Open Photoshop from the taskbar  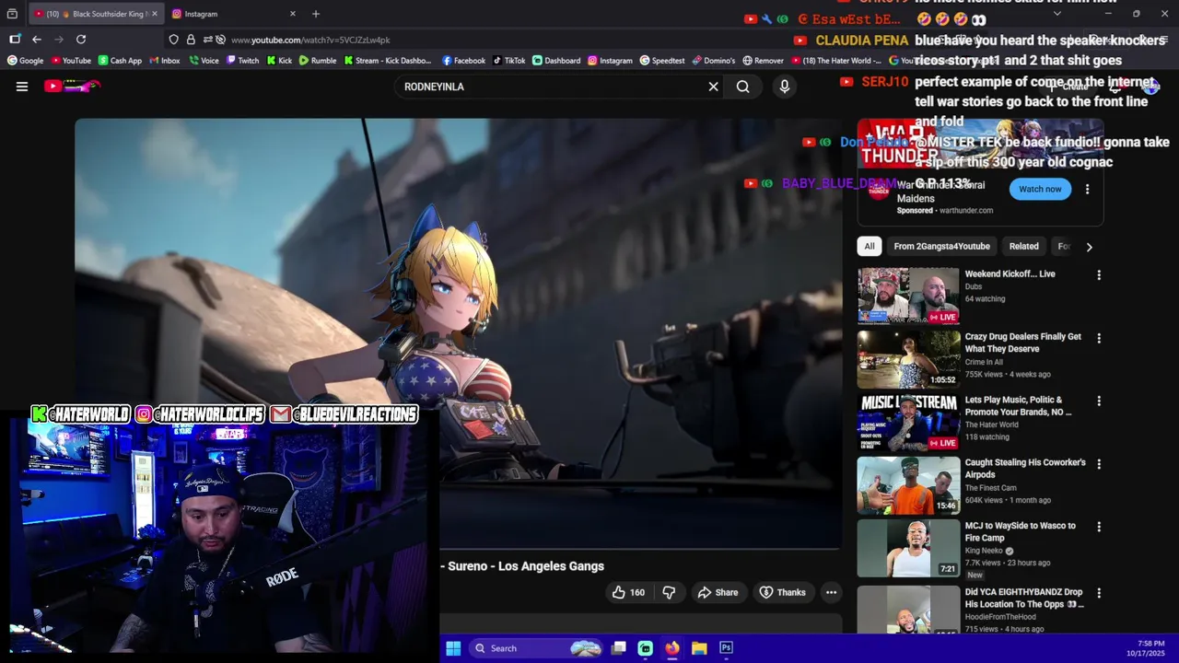pos(726,648)
